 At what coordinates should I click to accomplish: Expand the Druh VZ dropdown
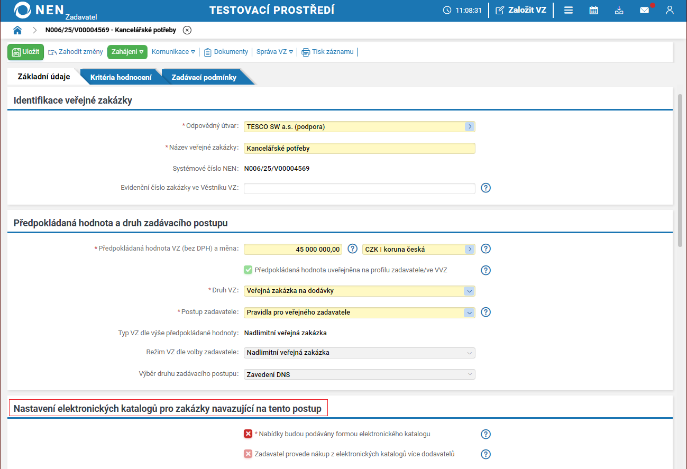[469, 291]
